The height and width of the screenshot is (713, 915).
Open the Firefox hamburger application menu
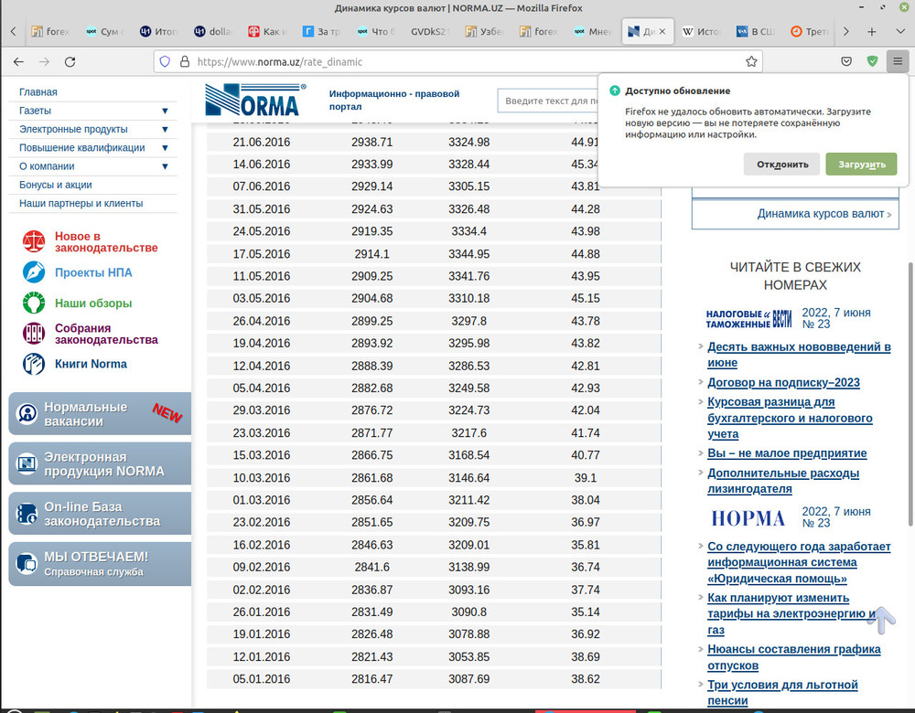pos(899,61)
